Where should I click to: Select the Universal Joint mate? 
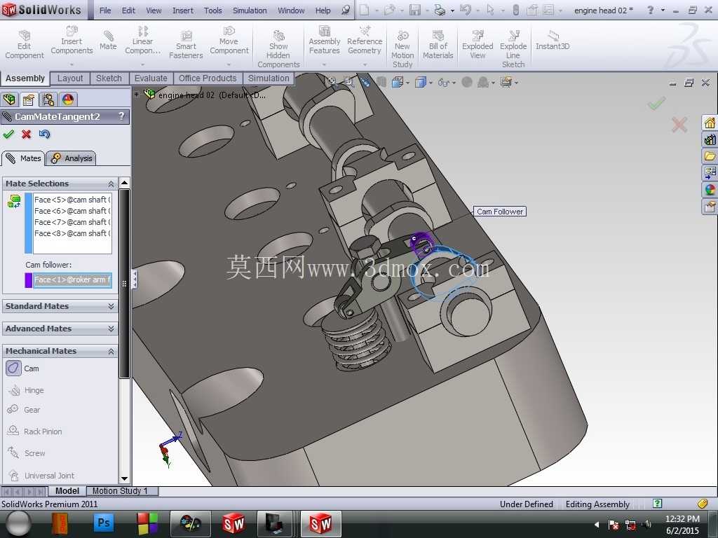41,475
